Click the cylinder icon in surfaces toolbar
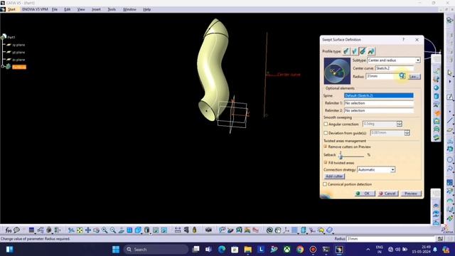The height and width of the screenshot is (256, 455). point(437,96)
